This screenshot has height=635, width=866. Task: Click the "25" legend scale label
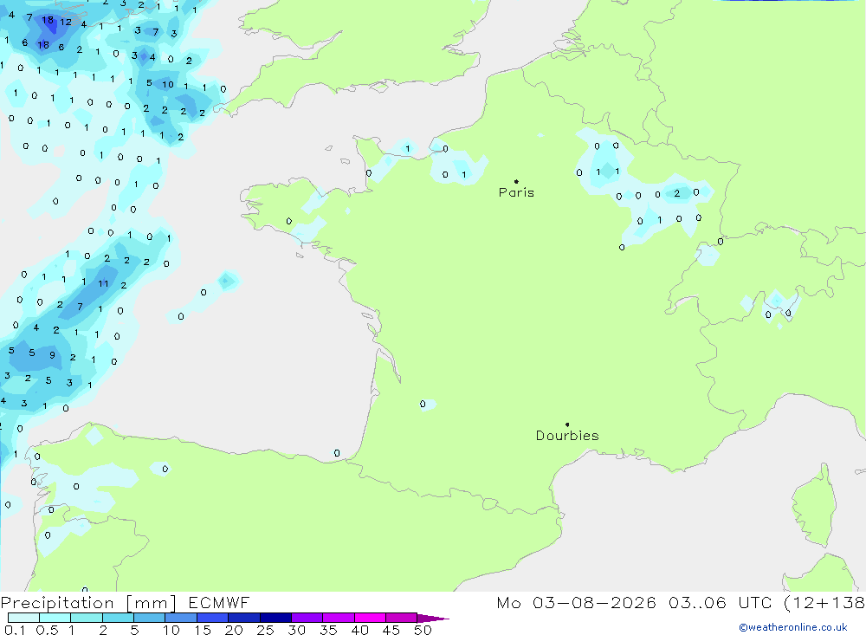click(x=265, y=630)
